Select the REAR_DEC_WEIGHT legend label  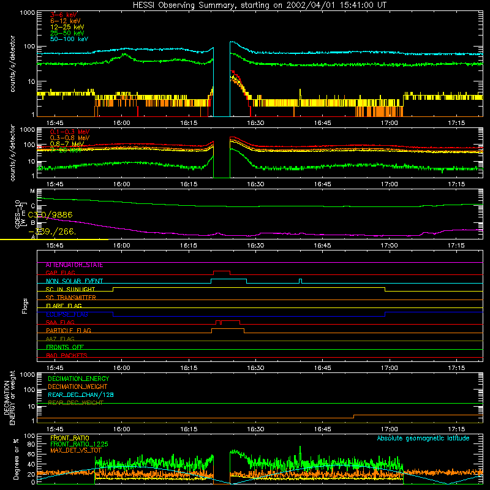point(75,403)
